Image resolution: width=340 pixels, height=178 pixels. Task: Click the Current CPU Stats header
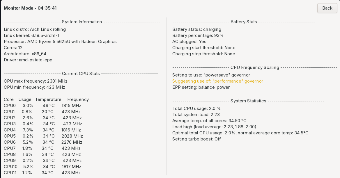click(x=81, y=74)
